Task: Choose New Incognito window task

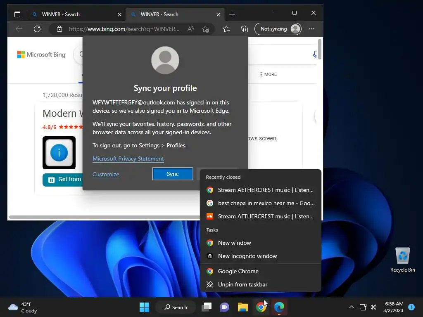Action: (261, 256)
